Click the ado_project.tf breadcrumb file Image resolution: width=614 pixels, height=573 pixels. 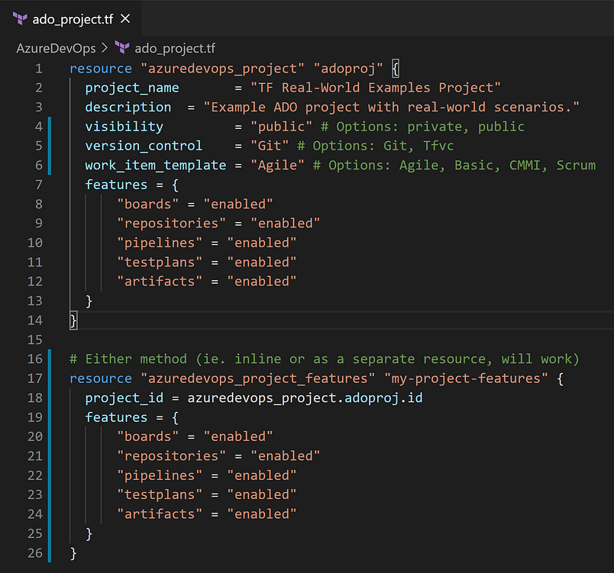(x=175, y=48)
